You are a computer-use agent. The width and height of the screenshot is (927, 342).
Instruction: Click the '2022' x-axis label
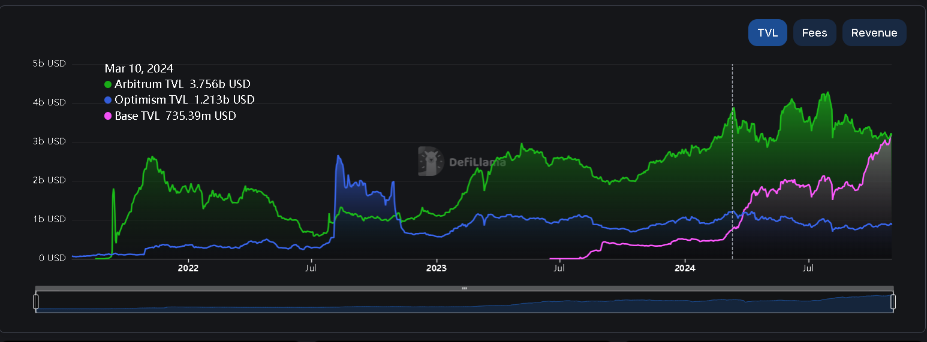[x=188, y=268]
